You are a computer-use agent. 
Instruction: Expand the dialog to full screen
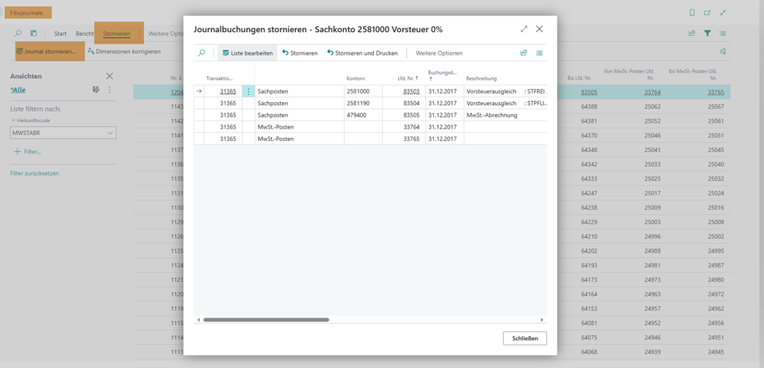[x=524, y=29]
